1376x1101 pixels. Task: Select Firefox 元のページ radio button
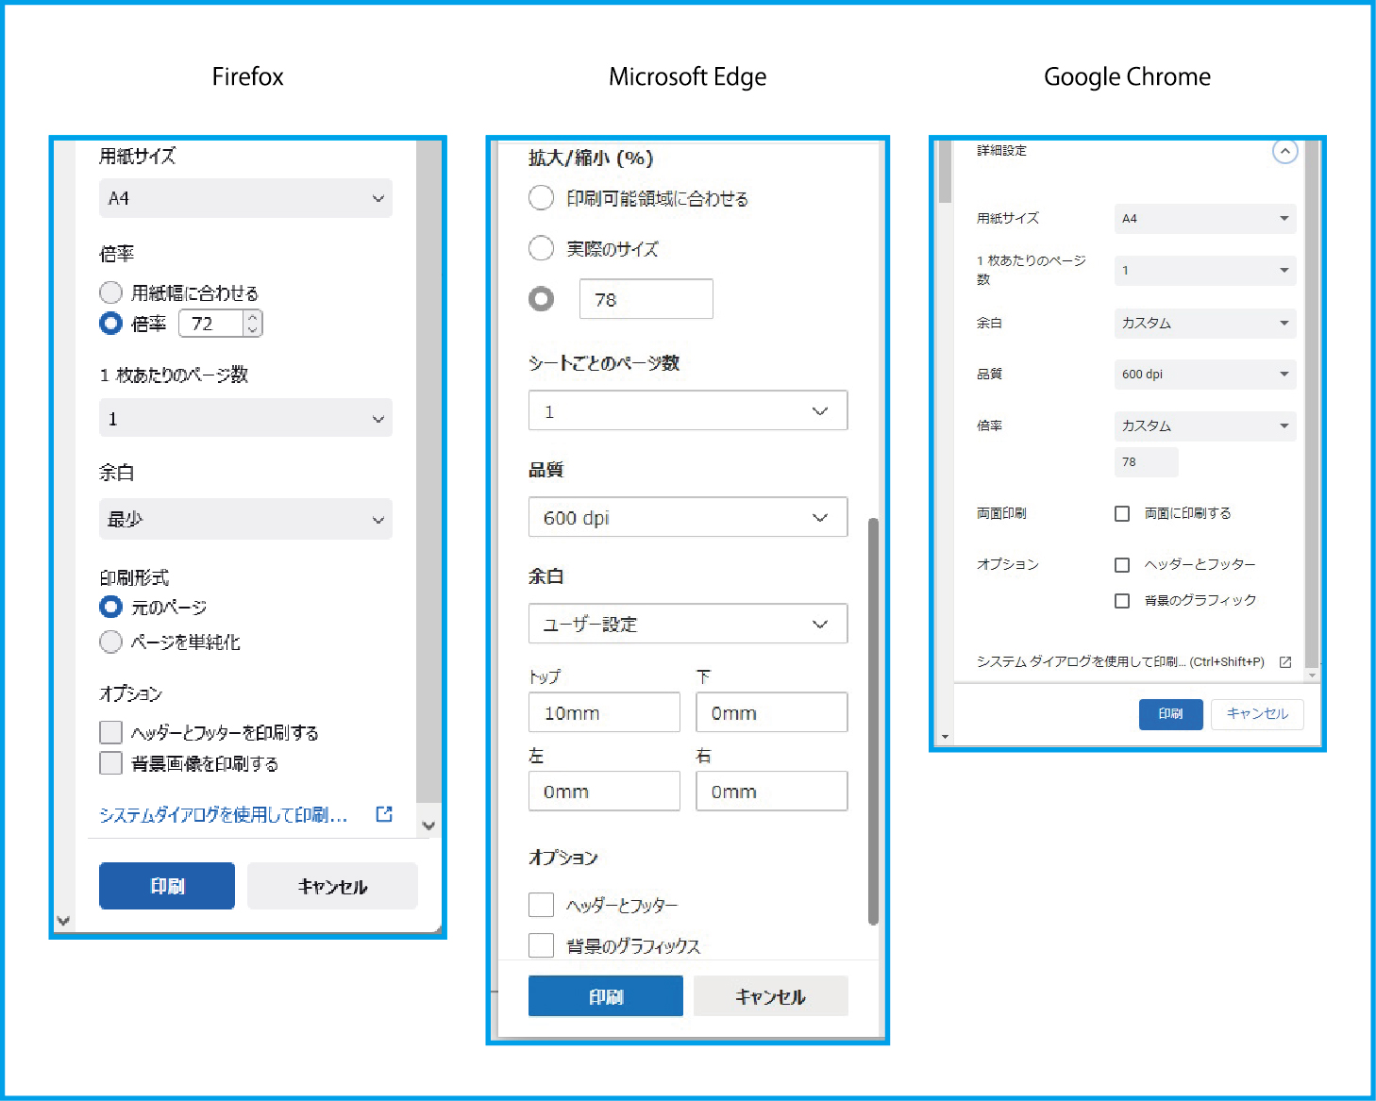(110, 607)
